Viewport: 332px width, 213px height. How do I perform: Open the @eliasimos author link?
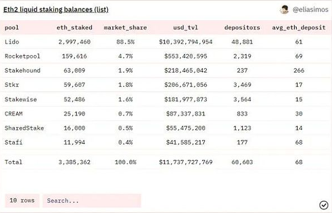(x=311, y=10)
